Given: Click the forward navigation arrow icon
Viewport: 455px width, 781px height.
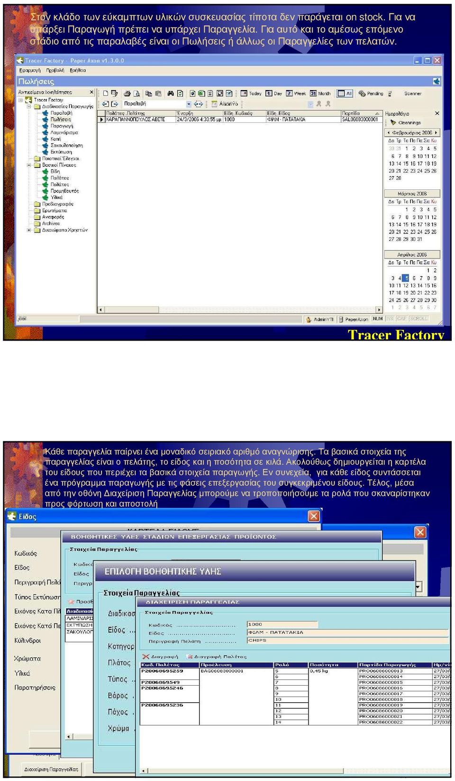Looking at the screenshot, I should [x=115, y=104].
